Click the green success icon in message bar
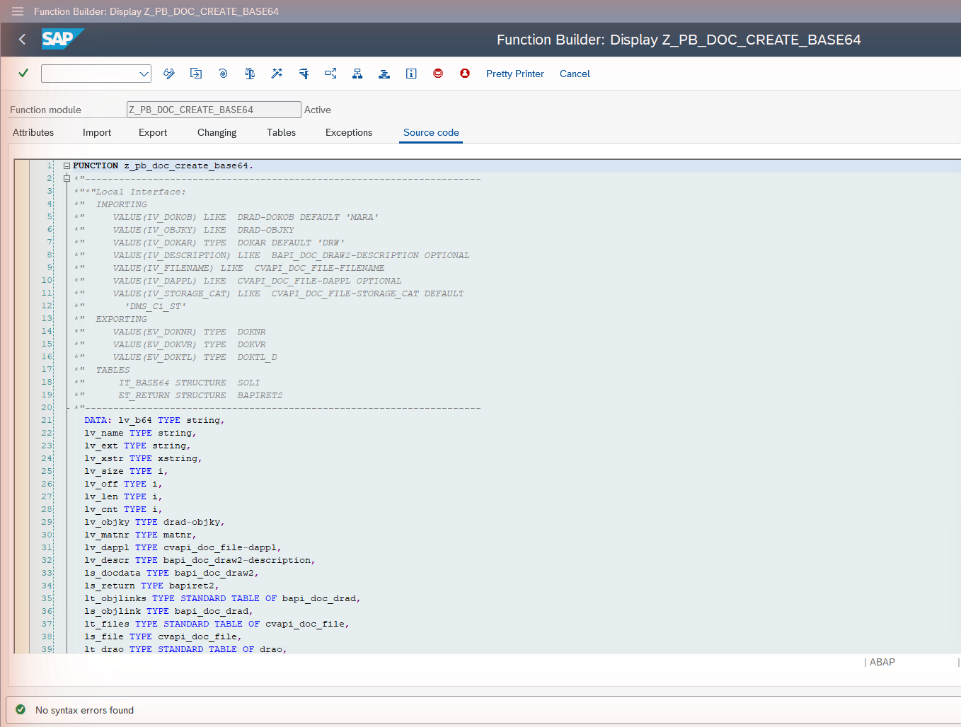The image size is (961, 727). (x=21, y=709)
